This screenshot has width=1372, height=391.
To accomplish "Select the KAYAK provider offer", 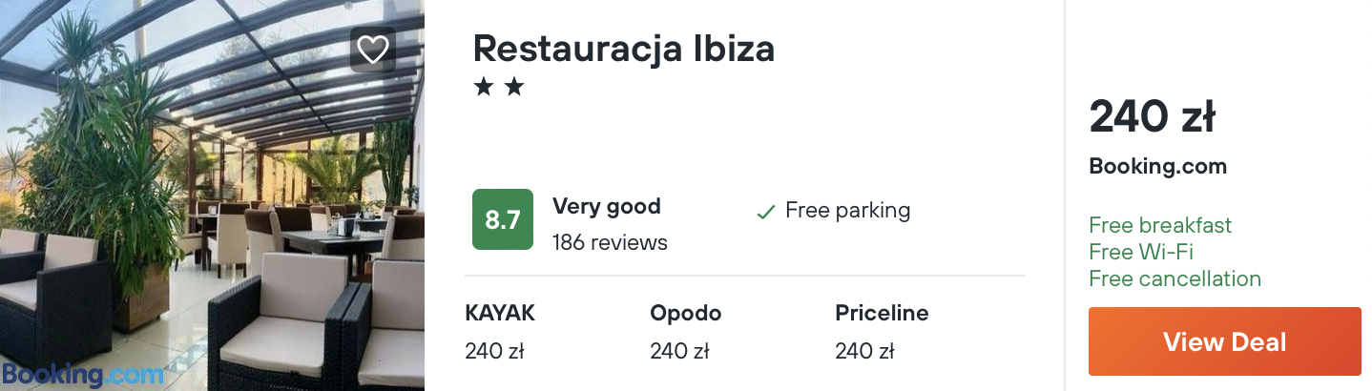I will point(500,313).
